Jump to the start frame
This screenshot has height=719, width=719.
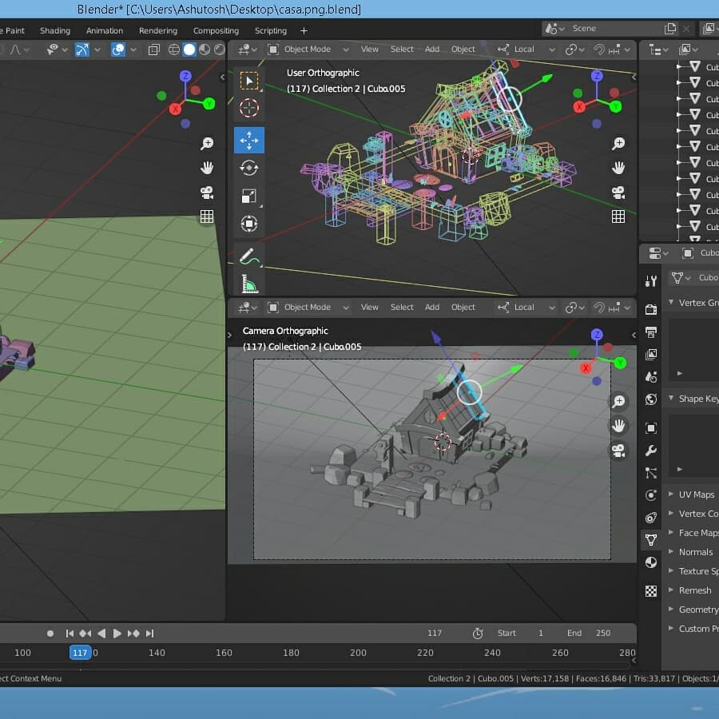click(70, 634)
